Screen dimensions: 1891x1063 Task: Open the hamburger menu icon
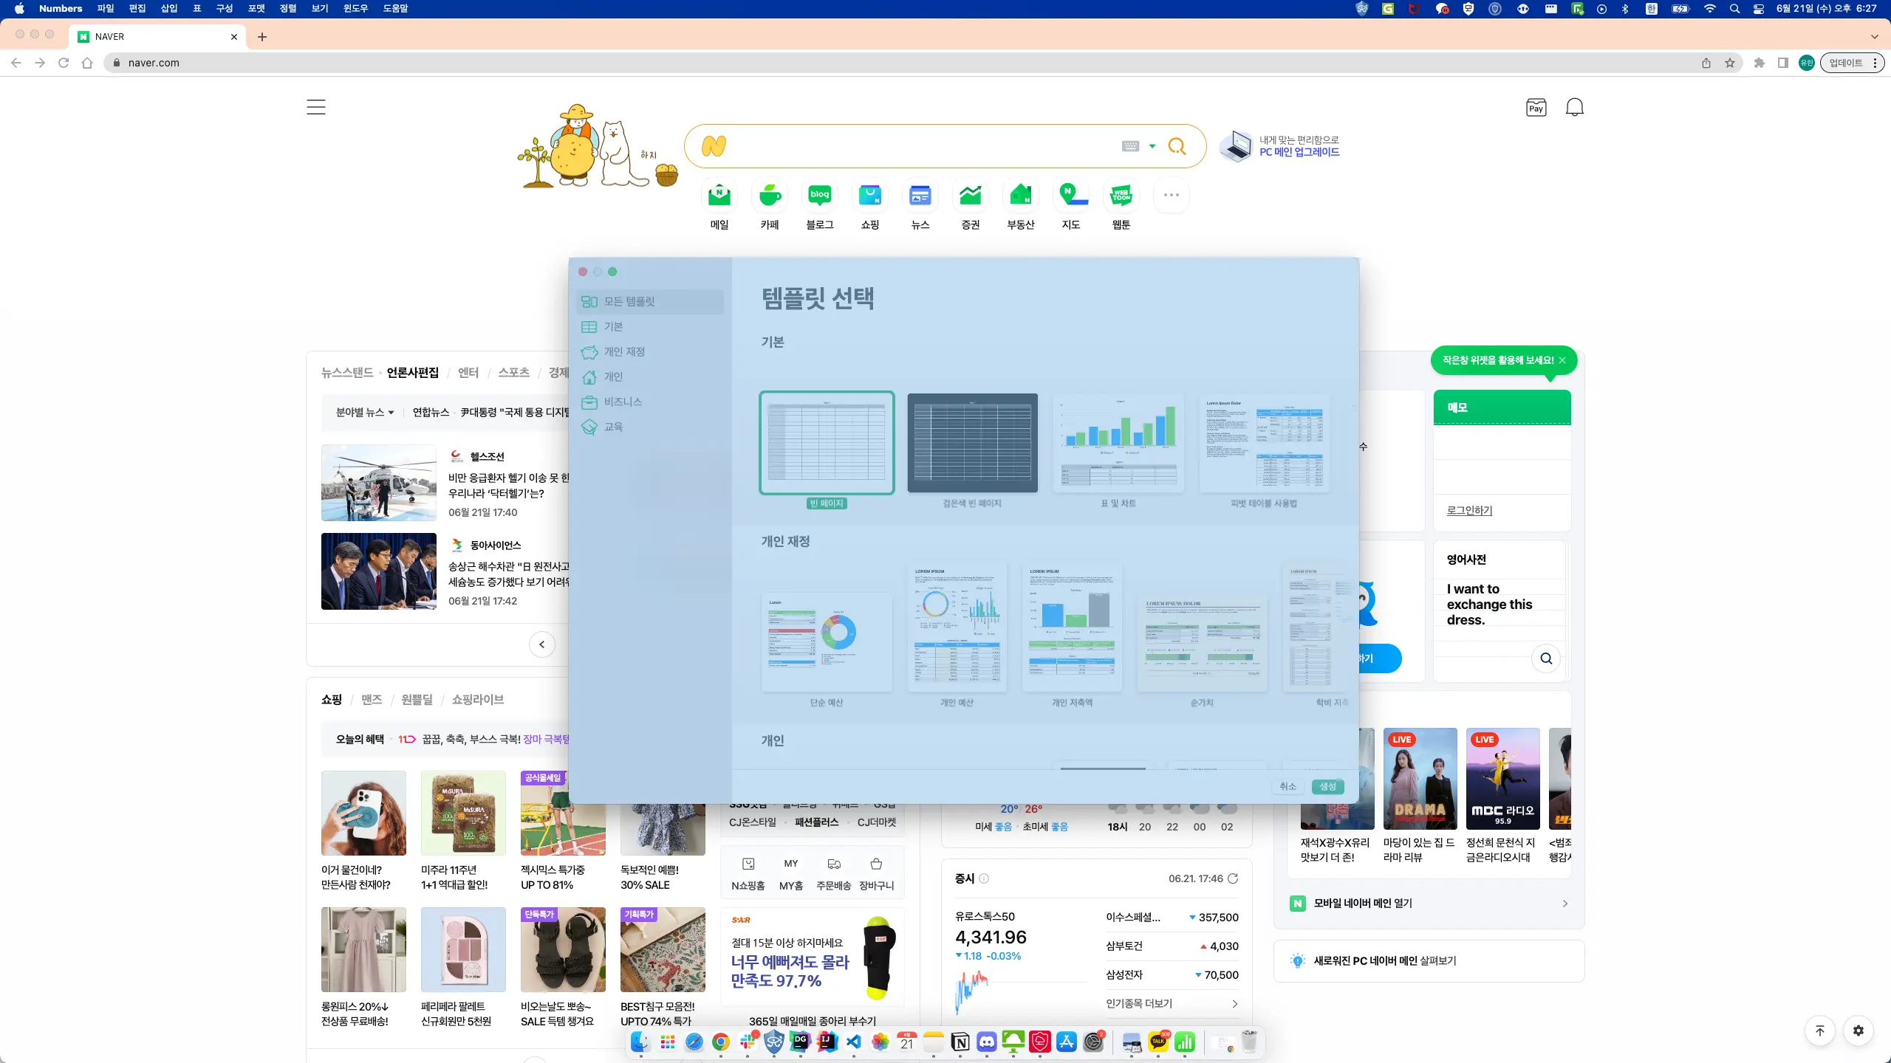click(x=316, y=107)
